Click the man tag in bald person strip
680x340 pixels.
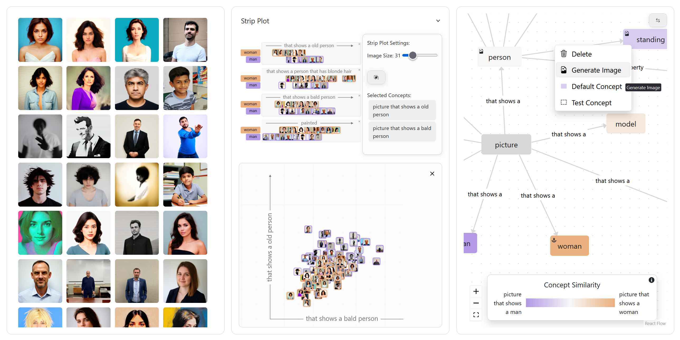pyautogui.click(x=253, y=111)
